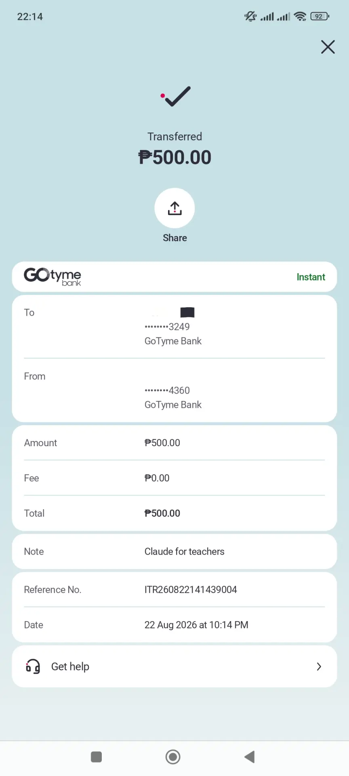Tap Android back navigation button
The height and width of the screenshot is (776, 349).
tap(250, 757)
